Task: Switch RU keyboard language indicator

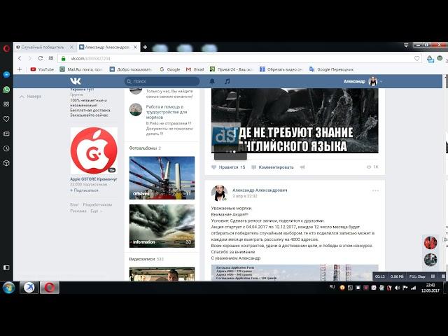Action: tap(332, 287)
